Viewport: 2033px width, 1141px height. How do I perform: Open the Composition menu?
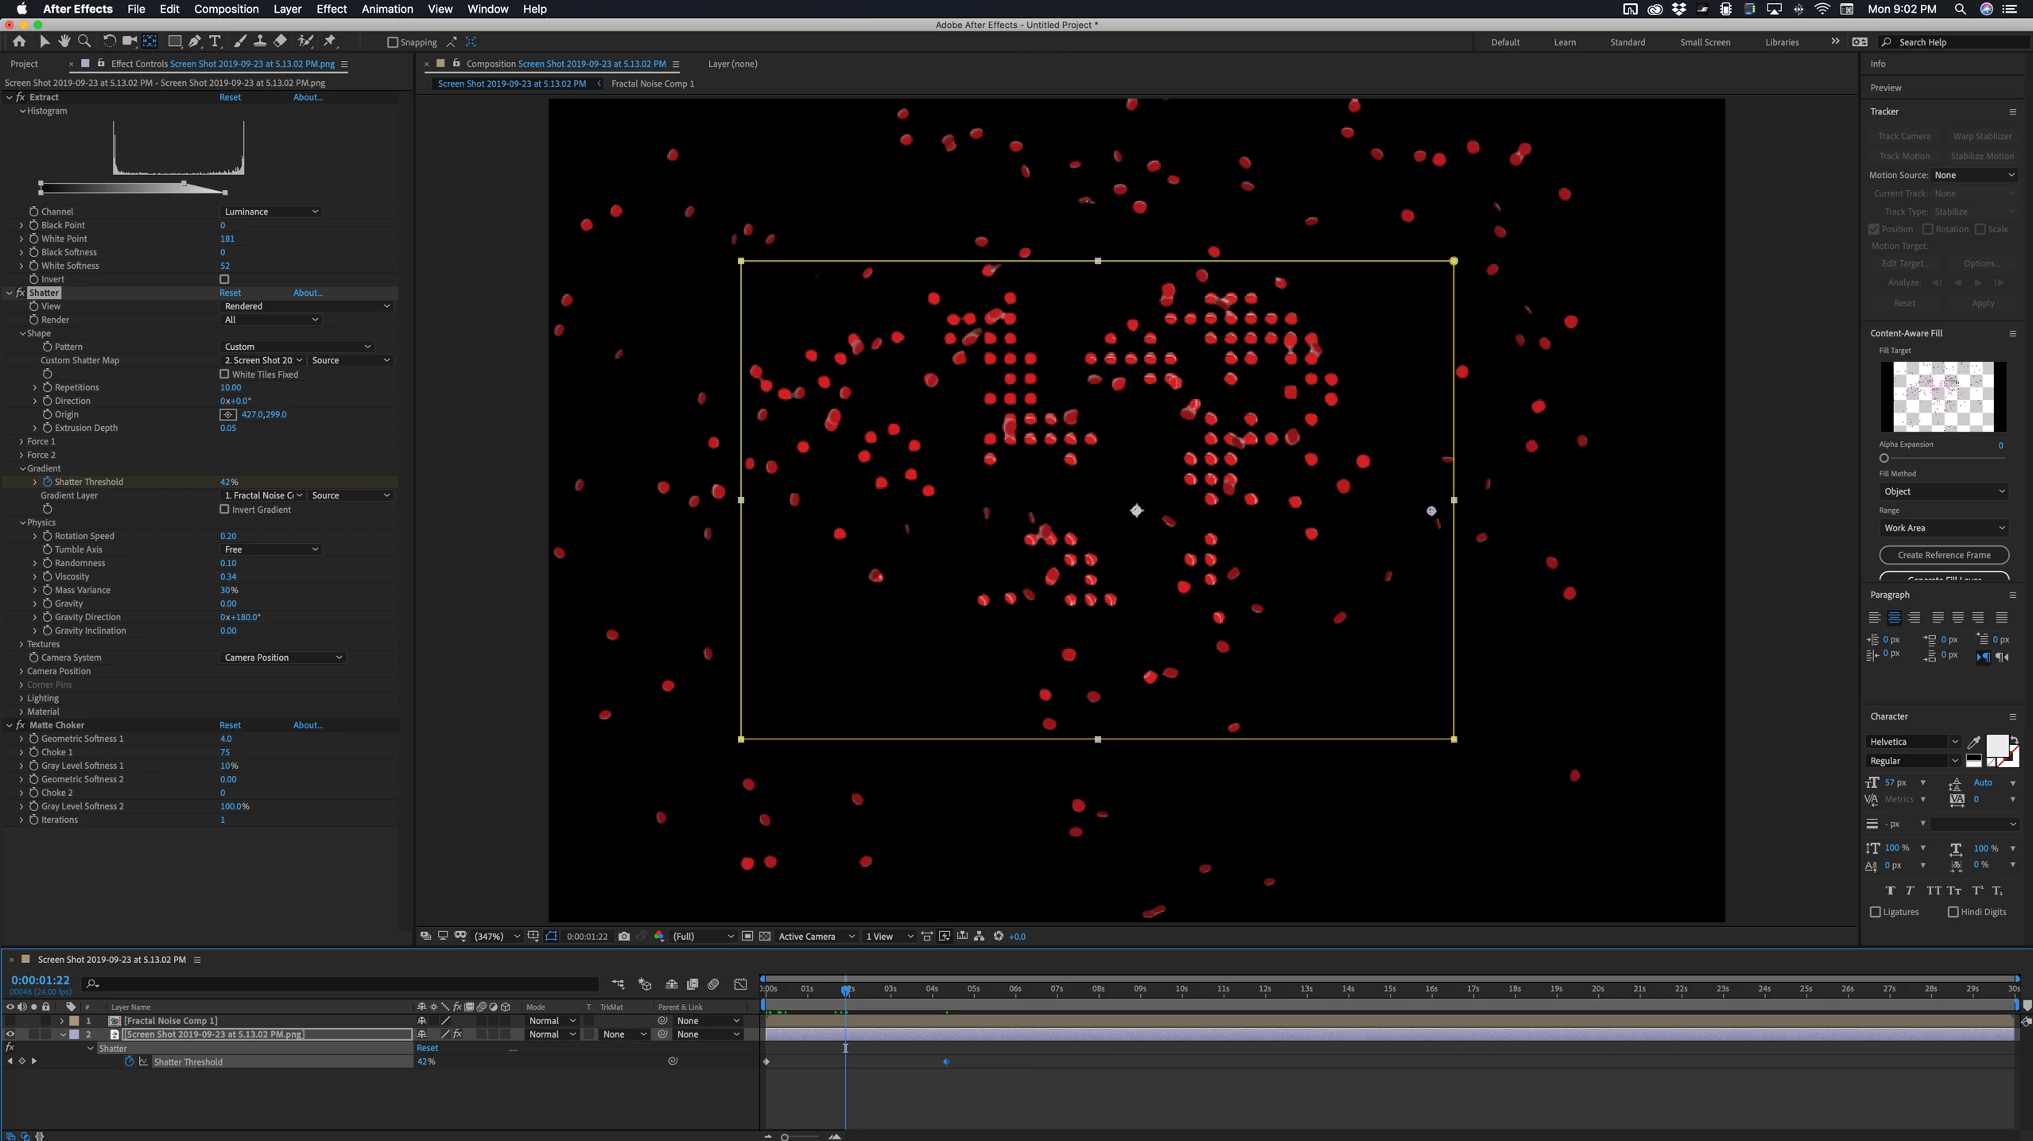coord(226,9)
